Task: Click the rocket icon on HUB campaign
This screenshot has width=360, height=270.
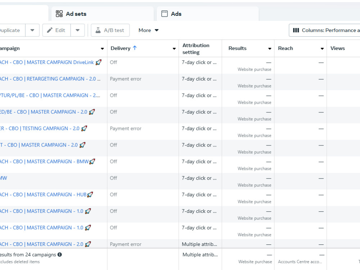Action: tap(90, 194)
